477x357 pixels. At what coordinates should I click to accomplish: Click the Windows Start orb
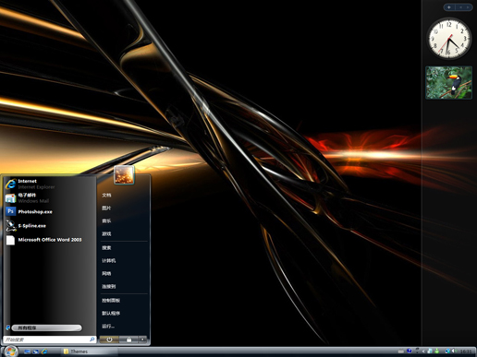[x=11, y=351]
